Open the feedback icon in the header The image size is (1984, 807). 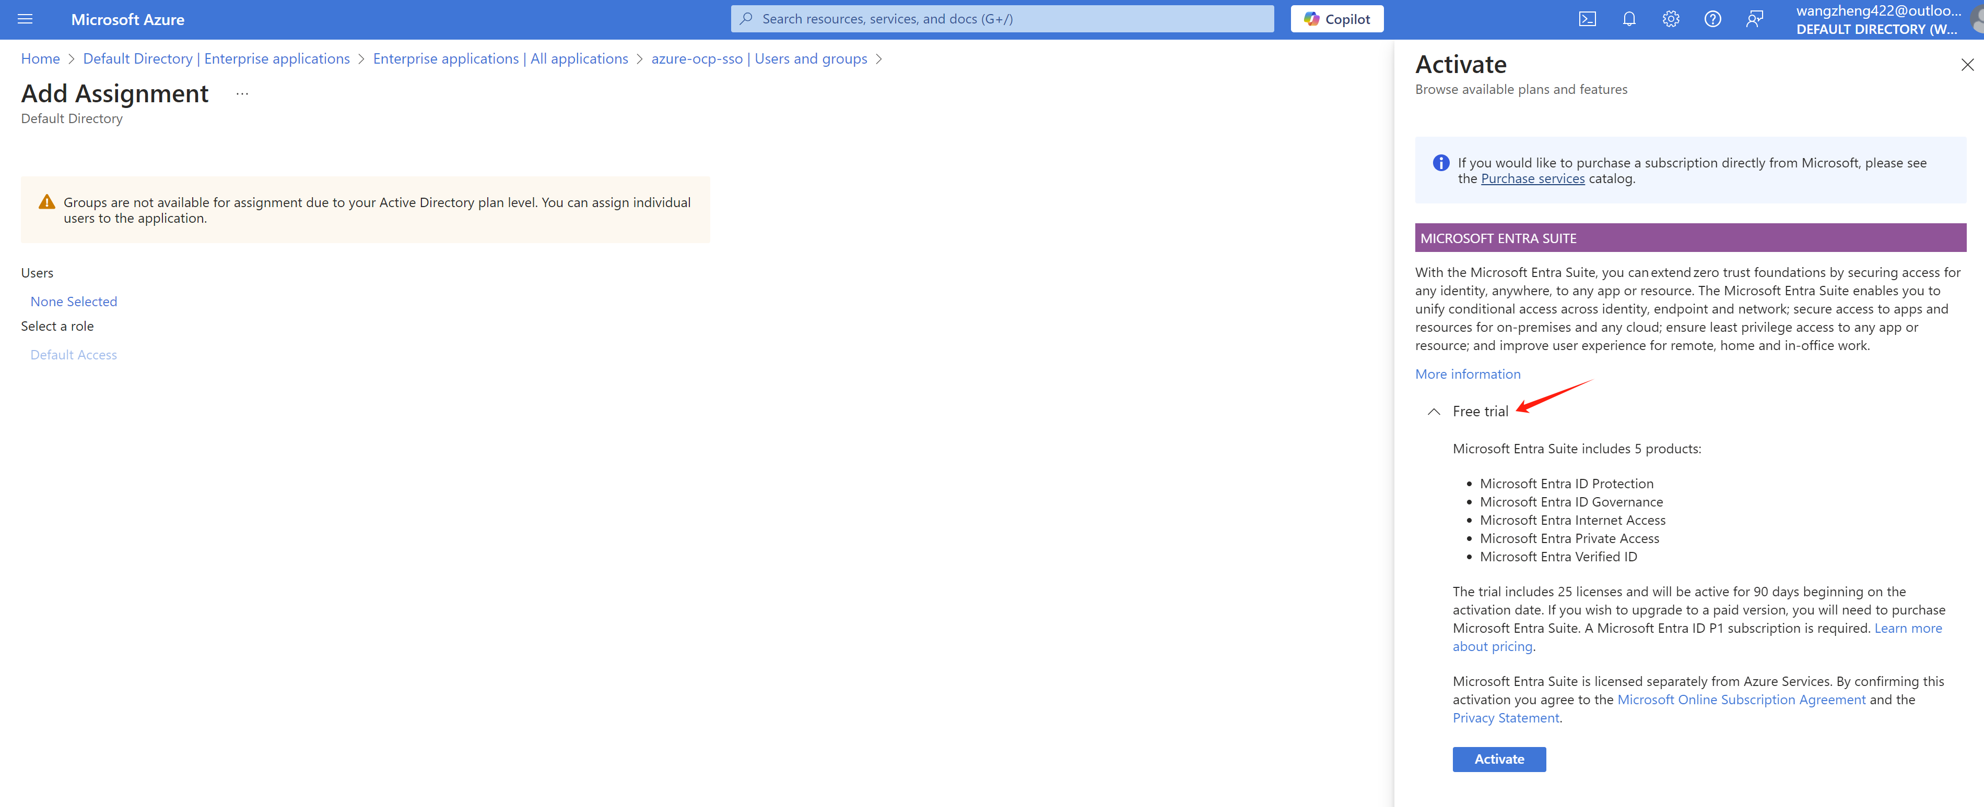pos(1754,19)
